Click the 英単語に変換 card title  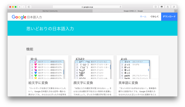[x=128, y=83]
